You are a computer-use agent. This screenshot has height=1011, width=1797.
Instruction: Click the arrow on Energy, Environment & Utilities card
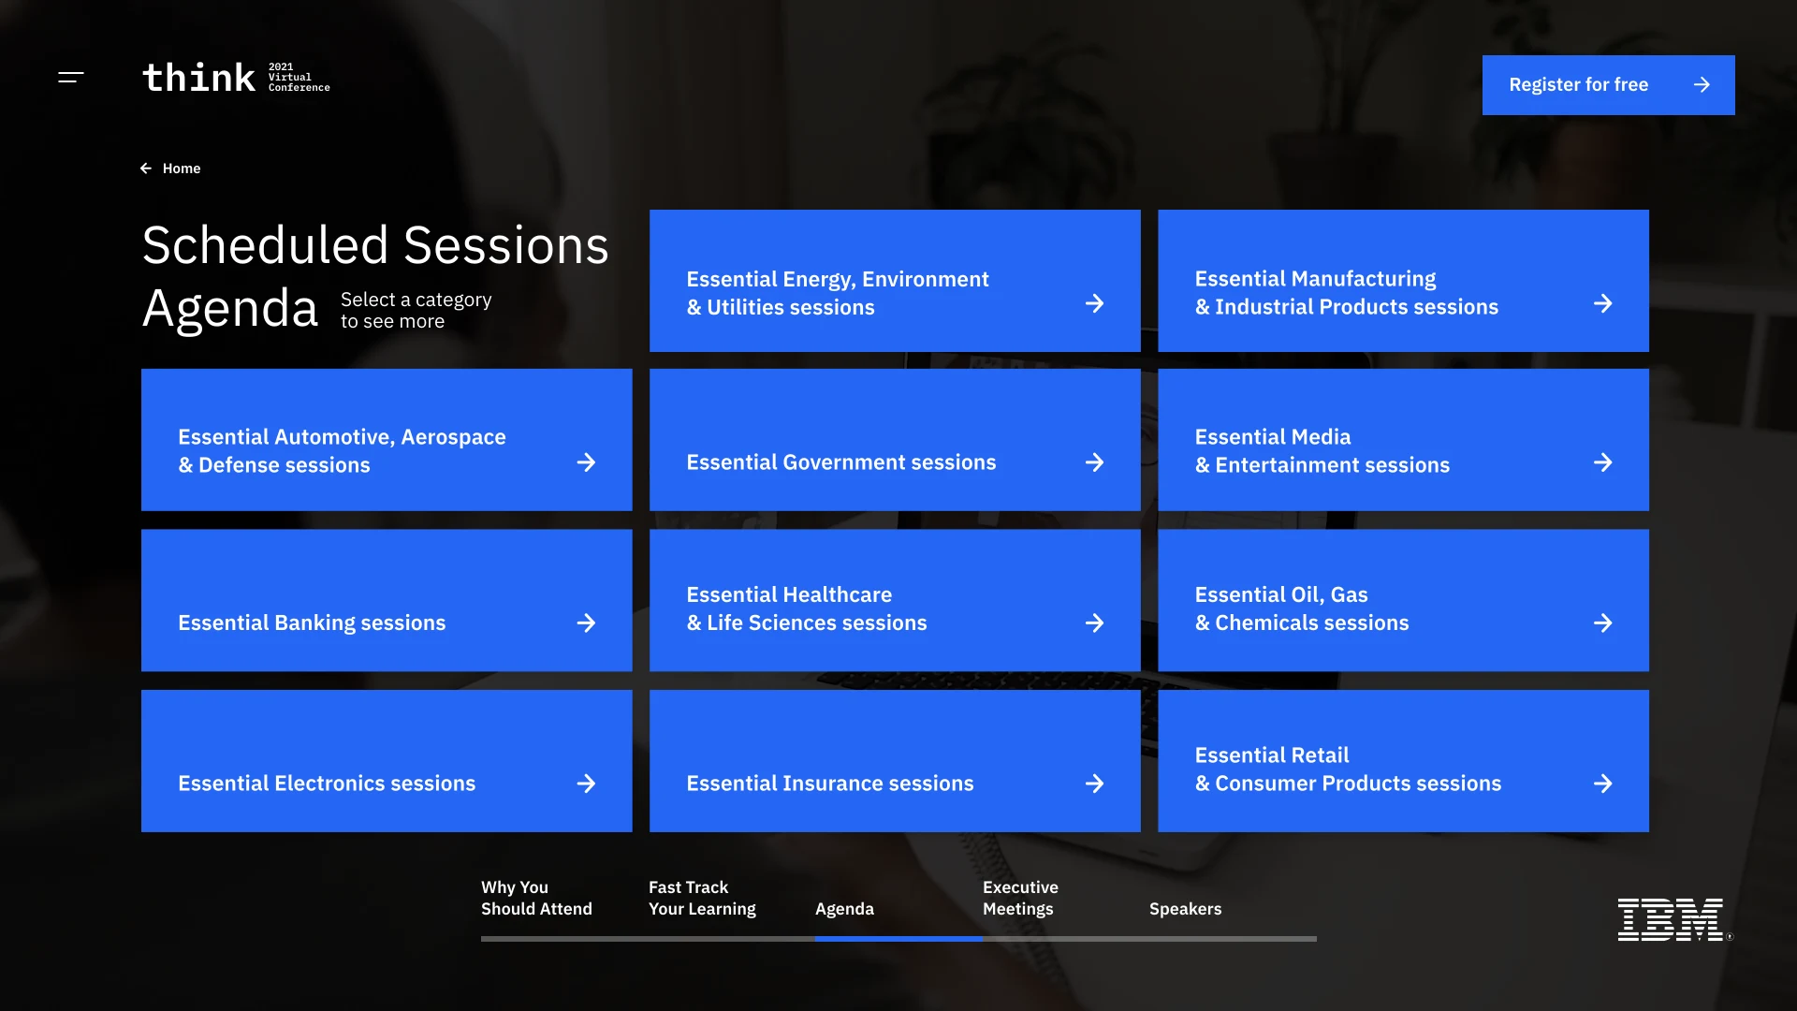click(x=1094, y=303)
